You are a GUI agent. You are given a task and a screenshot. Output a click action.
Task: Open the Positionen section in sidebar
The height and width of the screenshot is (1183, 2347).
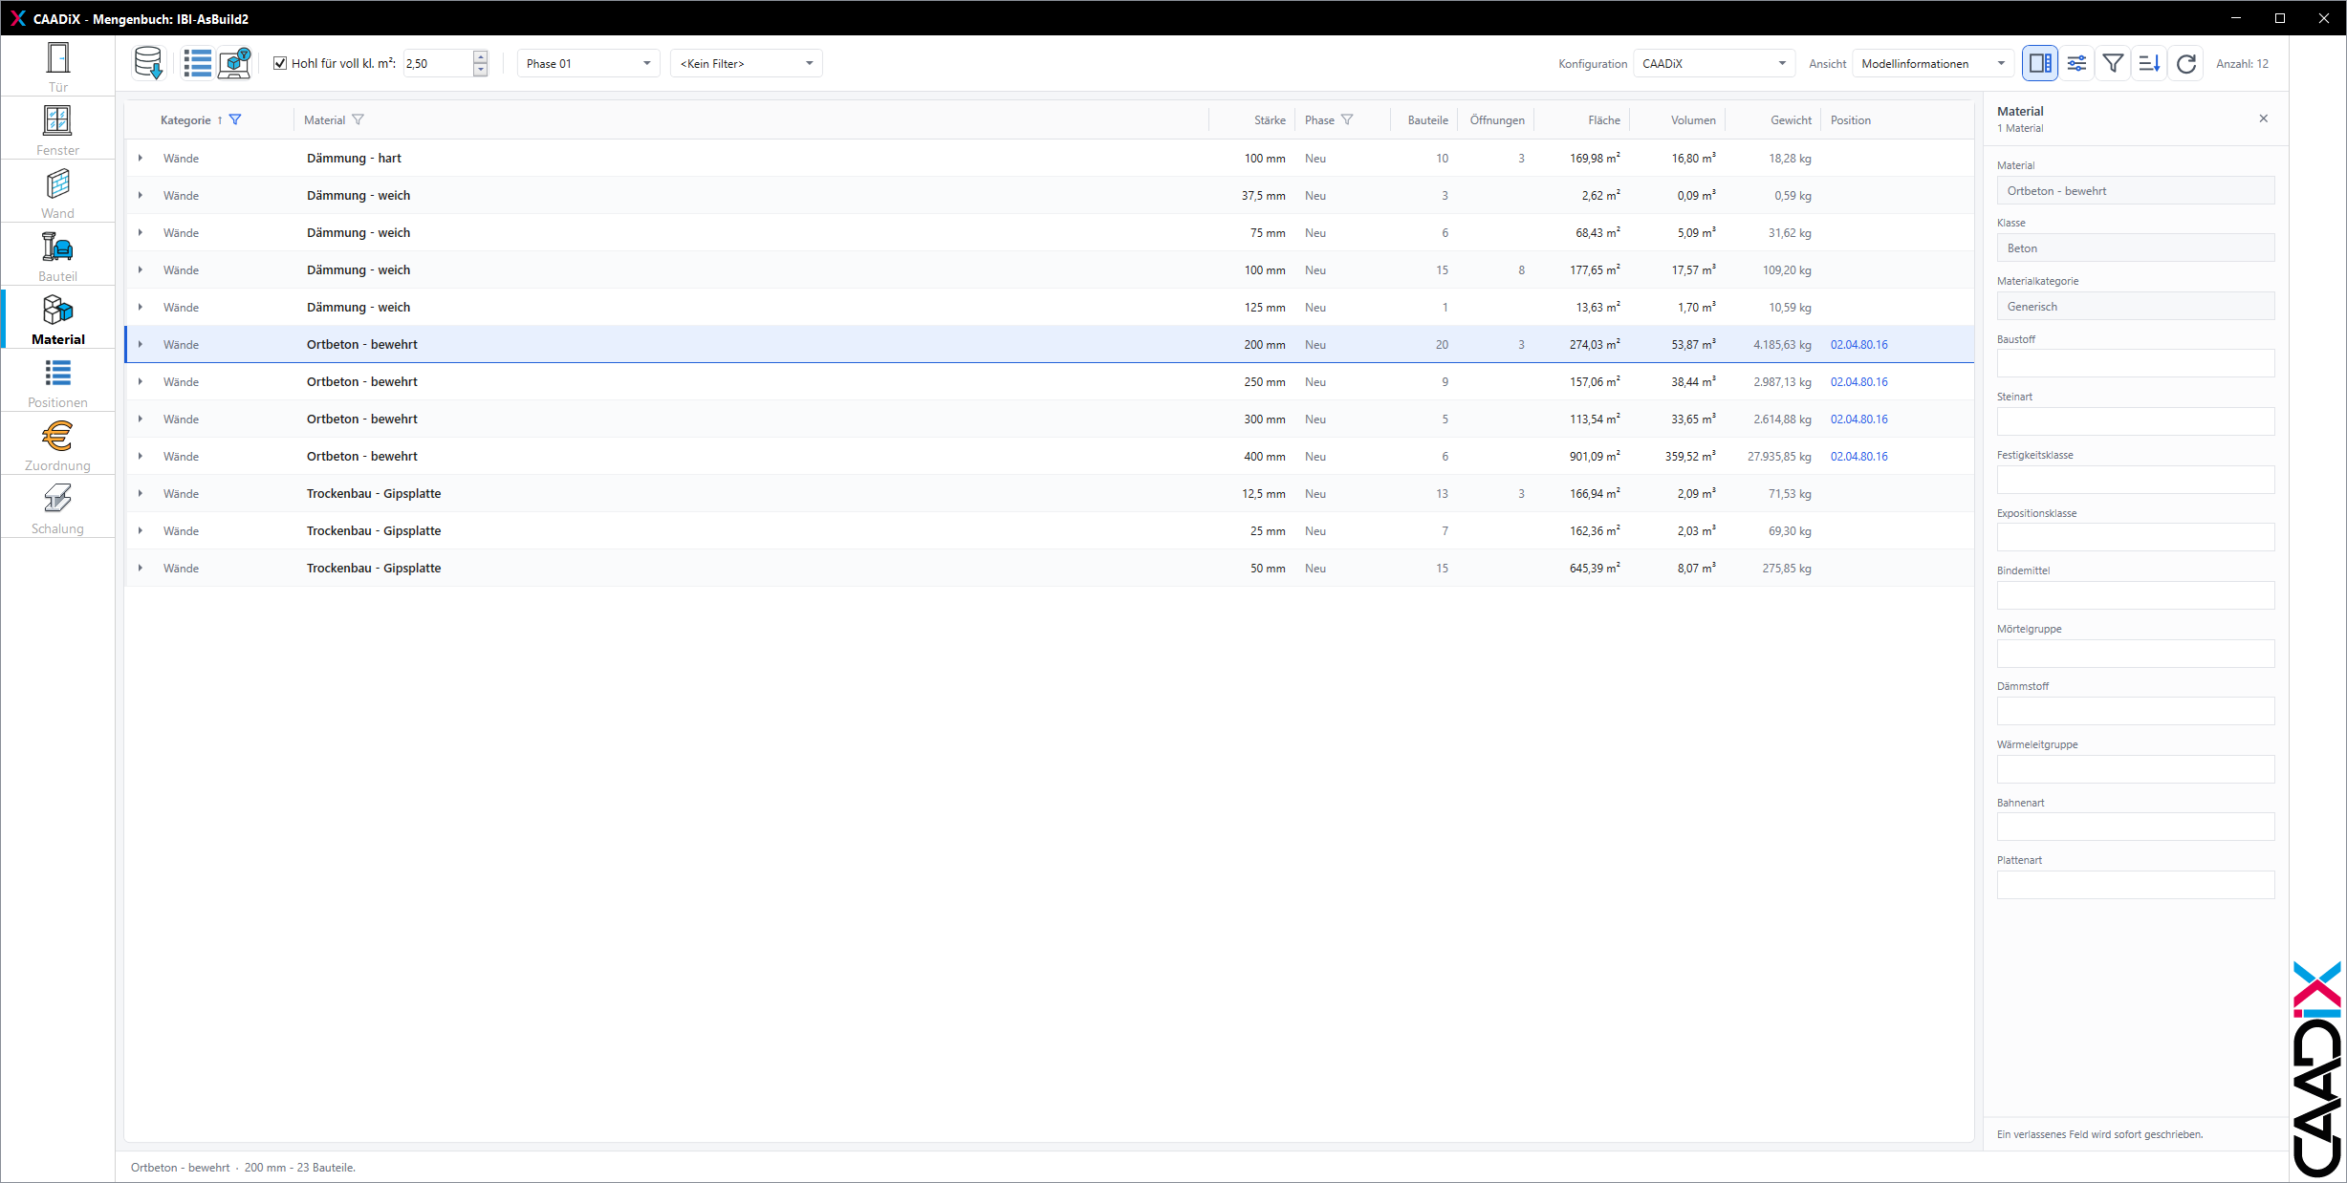pyautogui.click(x=57, y=381)
